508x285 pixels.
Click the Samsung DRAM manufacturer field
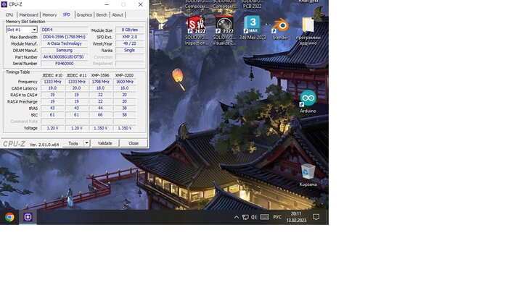pos(64,51)
